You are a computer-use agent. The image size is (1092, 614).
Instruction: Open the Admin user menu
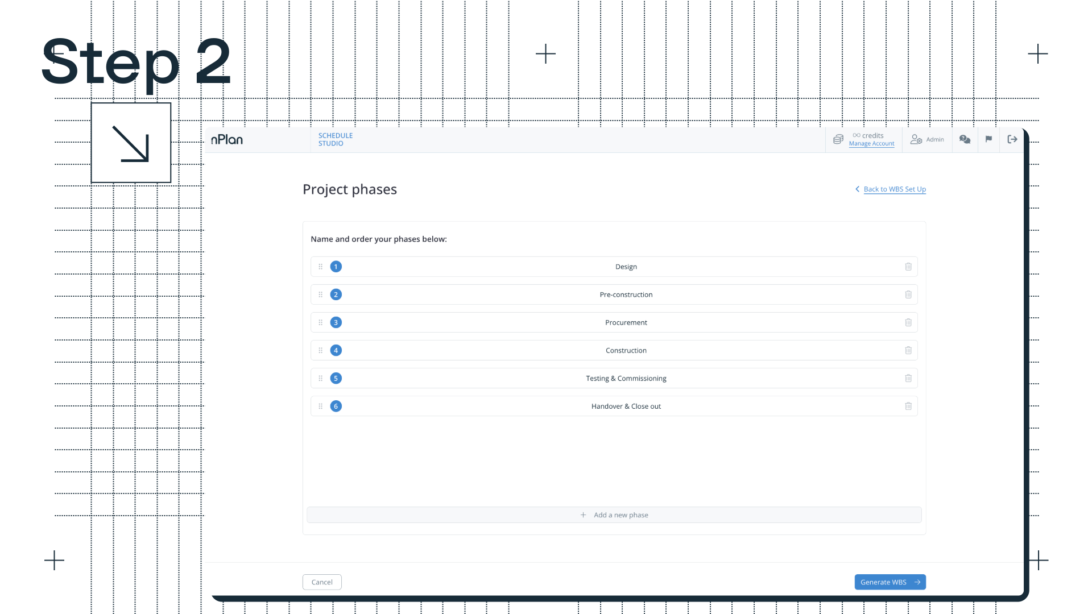pyautogui.click(x=927, y=139)
